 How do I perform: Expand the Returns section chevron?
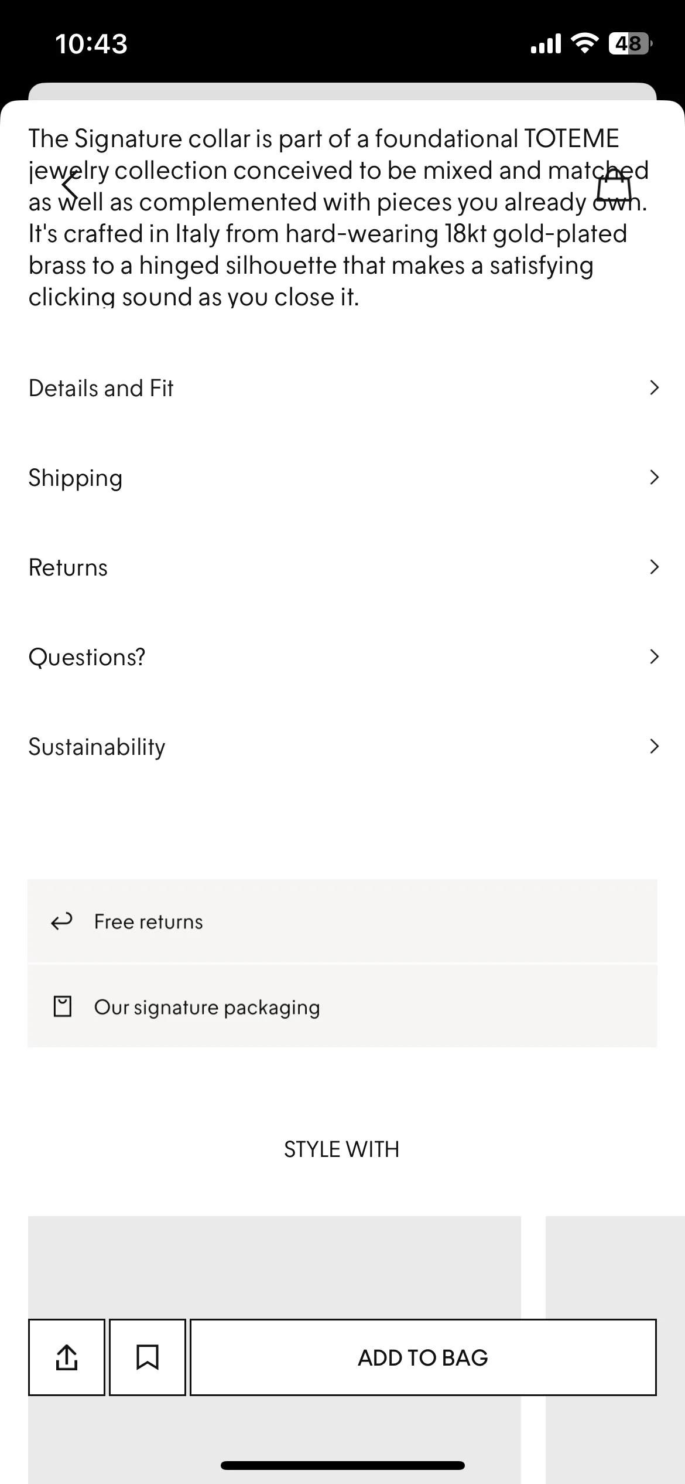(654, 567)
